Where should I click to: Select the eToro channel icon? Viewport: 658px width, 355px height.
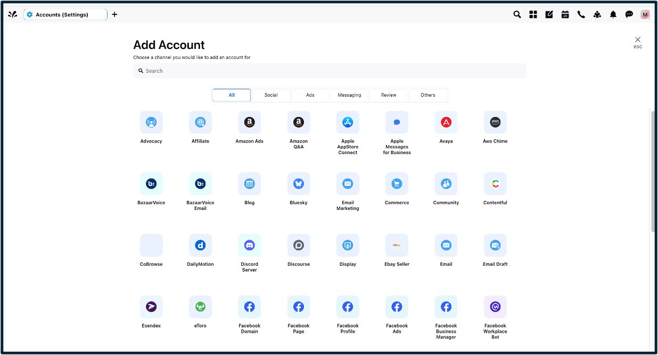tap(200, 307)
